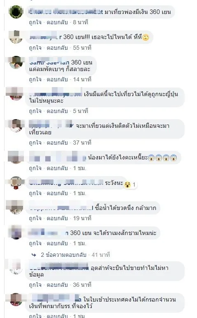
Task: Expand the 2 ข้อความตอบกลับ replies thread
Action: [63, 255]
